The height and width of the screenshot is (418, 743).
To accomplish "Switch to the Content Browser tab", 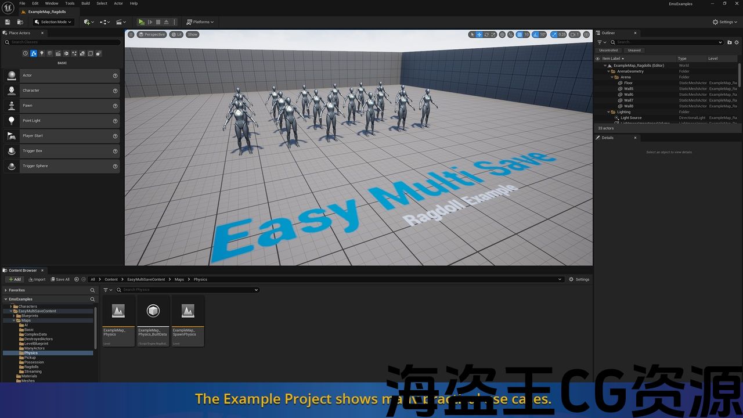I will pyautogui.click(x=22, y=271).
